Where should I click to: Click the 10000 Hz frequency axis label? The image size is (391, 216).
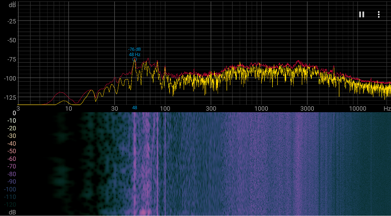(x=358, y=109)
